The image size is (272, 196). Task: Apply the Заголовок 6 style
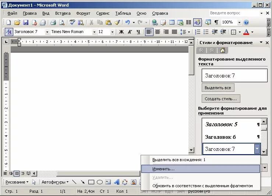coord(232,137)
